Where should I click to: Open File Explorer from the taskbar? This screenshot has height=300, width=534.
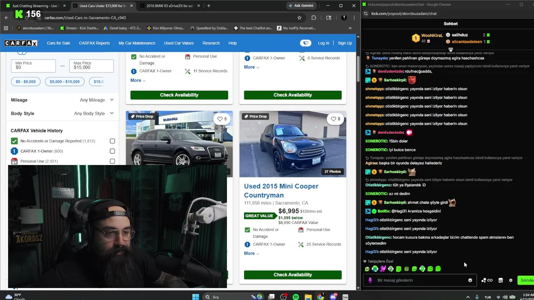pyautogui.click(x=308, y=297)
